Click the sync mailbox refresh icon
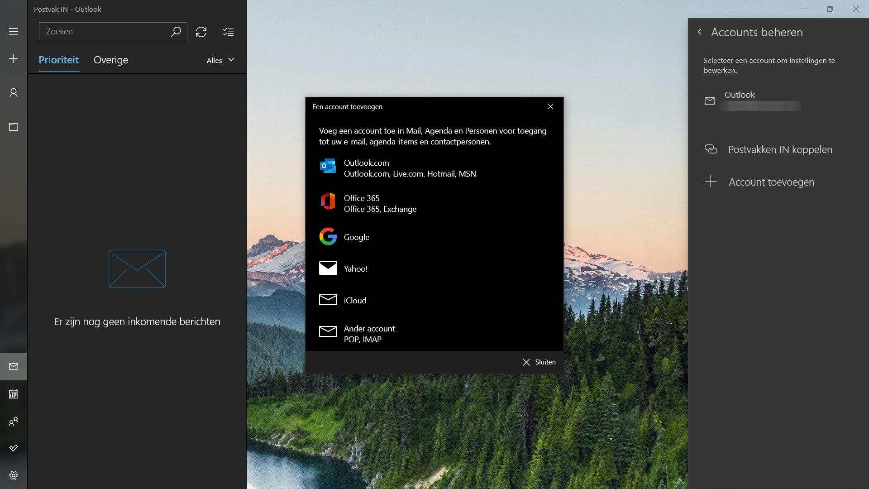 [201, 32]
